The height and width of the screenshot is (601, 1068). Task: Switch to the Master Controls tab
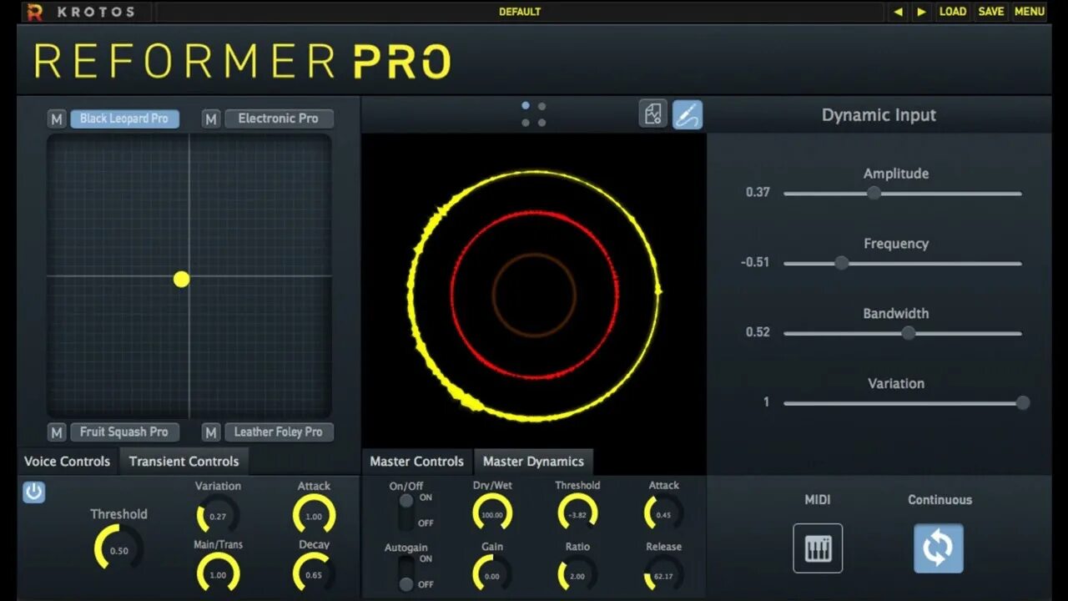[416, 461]
